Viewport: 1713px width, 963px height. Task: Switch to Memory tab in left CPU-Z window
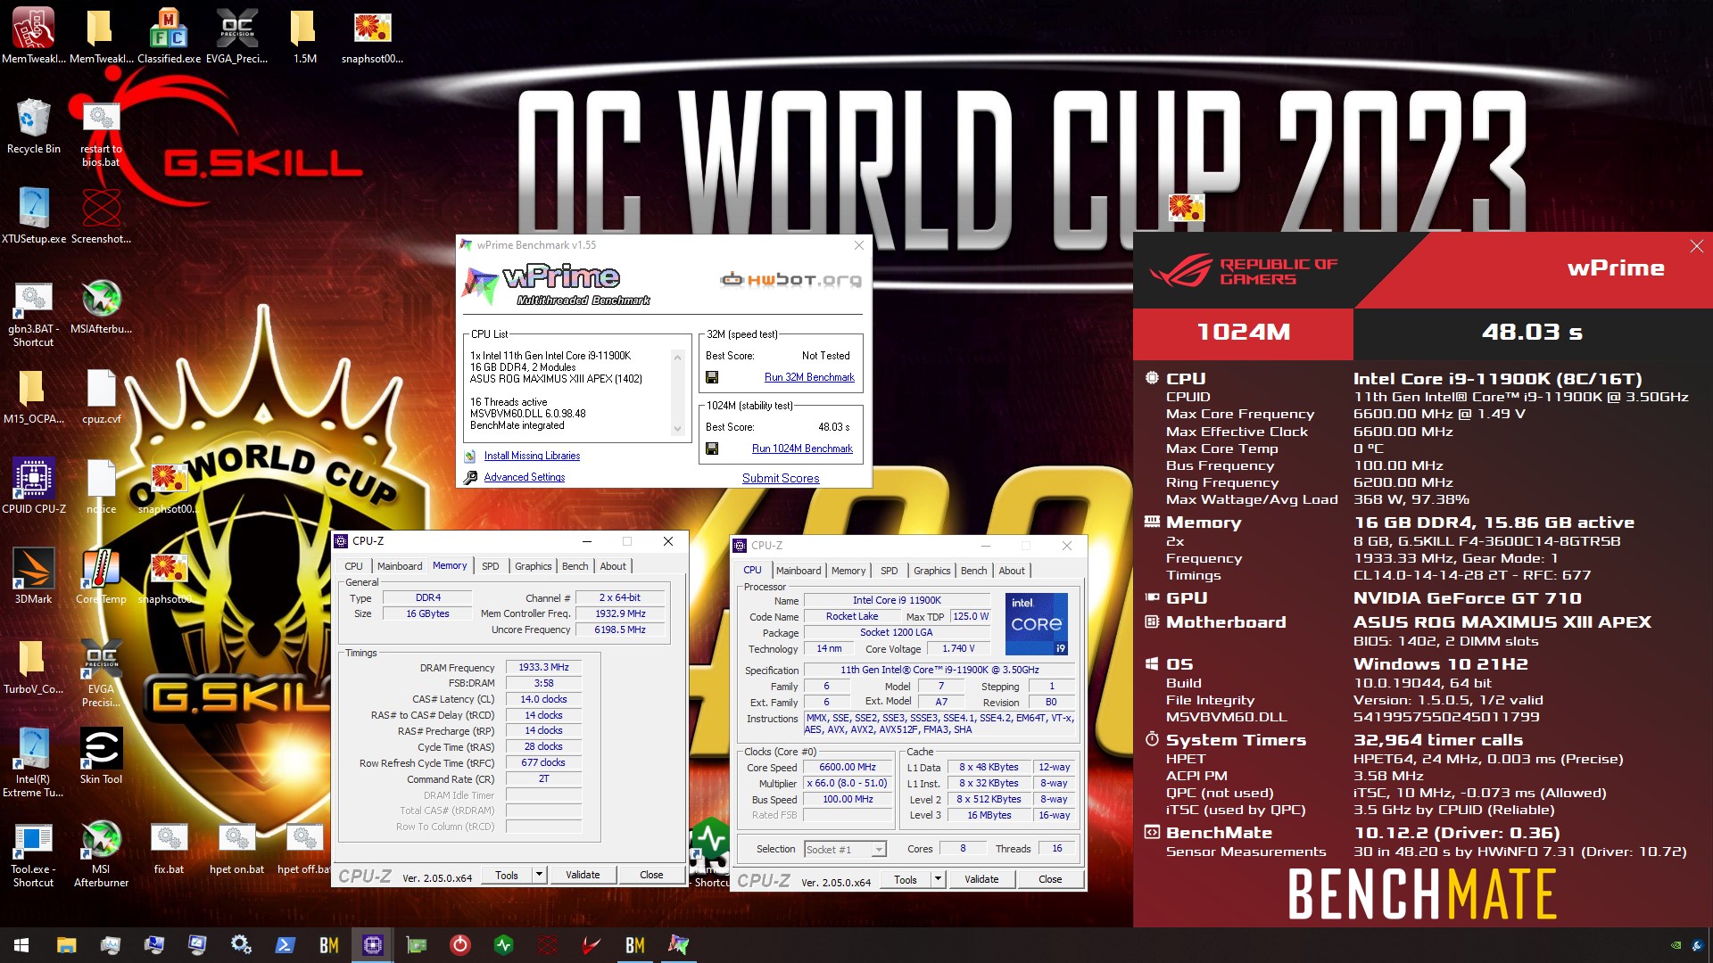[x=450, y=566]
